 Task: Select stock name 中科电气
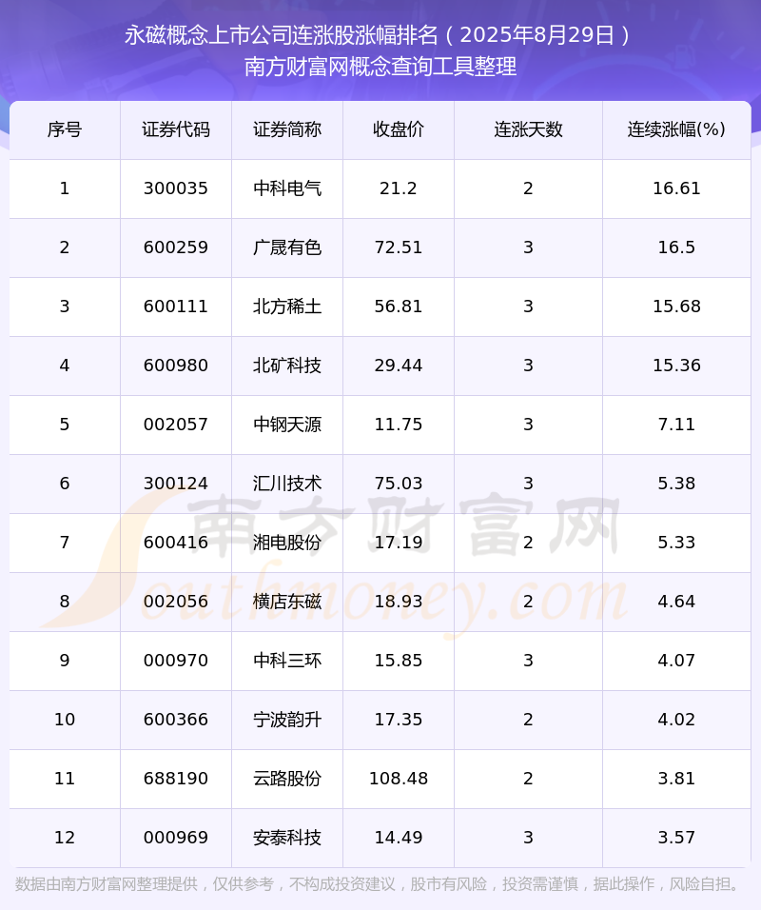[x=287, y=188]
